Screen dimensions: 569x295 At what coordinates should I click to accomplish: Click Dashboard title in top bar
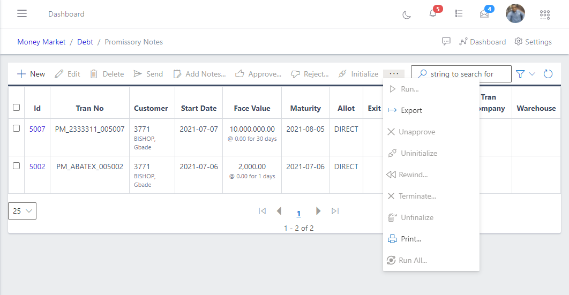[x=66, y=14]
